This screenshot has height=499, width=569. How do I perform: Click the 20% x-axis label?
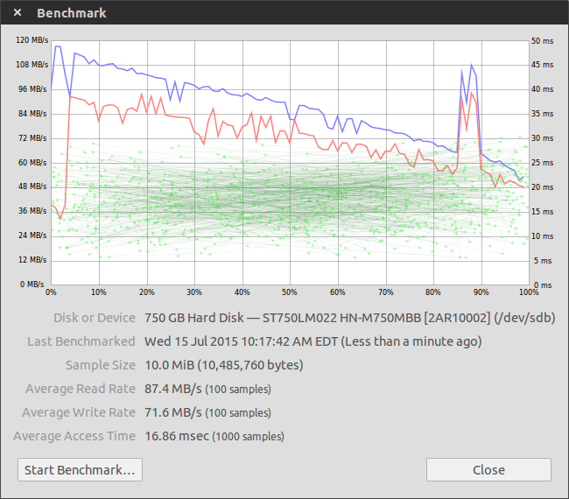(146, 292)
